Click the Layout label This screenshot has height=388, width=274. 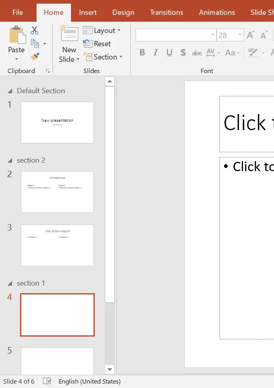point(105,31)
